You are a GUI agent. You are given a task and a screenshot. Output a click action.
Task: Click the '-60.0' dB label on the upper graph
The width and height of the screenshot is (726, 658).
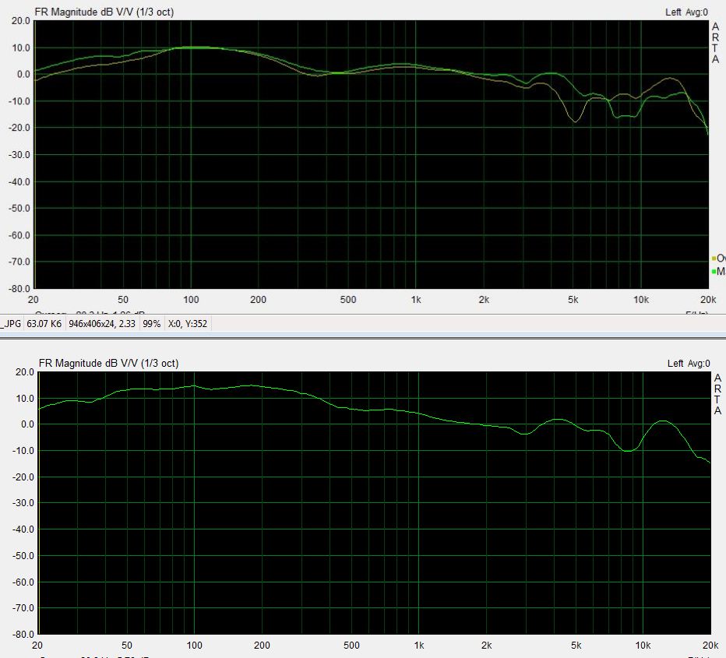pos(19,235)
